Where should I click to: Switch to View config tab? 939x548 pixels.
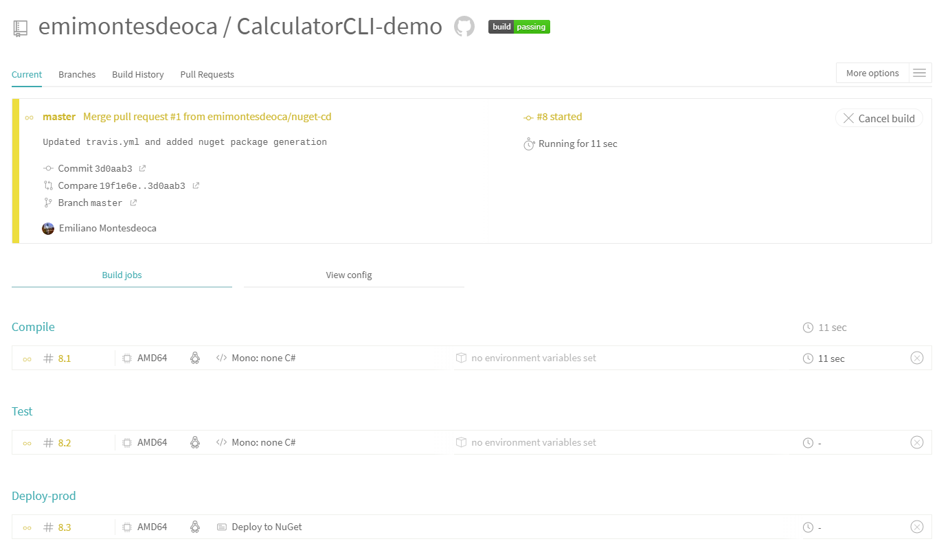[x=349, y=275]
